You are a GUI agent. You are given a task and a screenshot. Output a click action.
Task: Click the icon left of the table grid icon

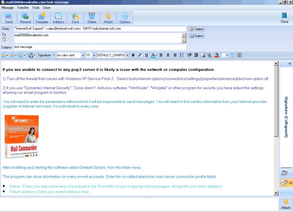pos(233,55)
